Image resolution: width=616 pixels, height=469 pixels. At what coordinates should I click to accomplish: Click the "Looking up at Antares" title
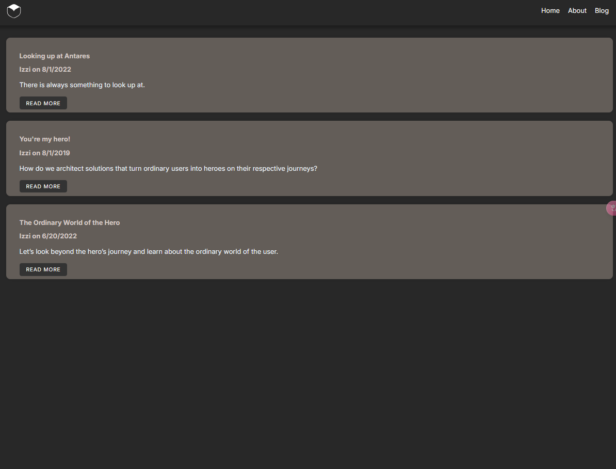[x=55, y=56]
